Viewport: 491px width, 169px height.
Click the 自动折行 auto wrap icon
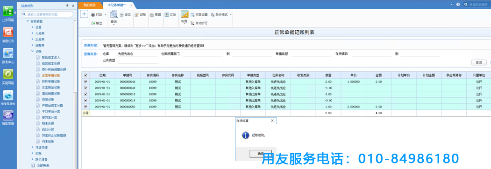pyautogui.click(x=192, y=23)
